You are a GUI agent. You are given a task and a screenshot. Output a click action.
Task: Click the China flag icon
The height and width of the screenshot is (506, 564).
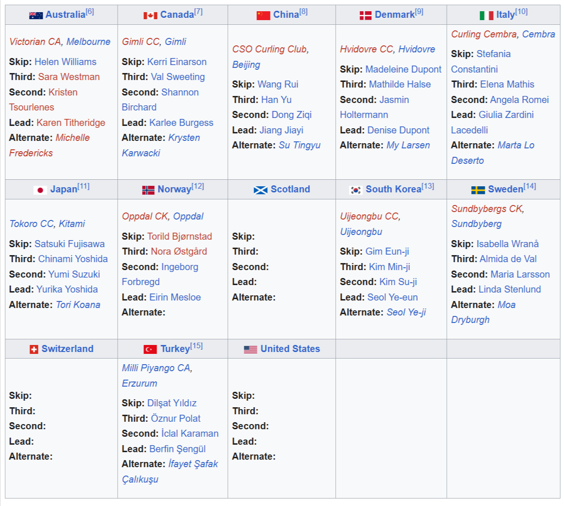[263, 15]
